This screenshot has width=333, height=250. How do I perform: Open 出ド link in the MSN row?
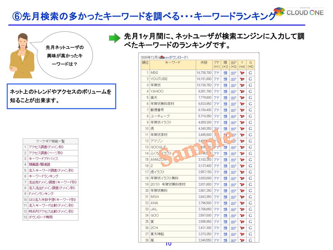point(233,197)
